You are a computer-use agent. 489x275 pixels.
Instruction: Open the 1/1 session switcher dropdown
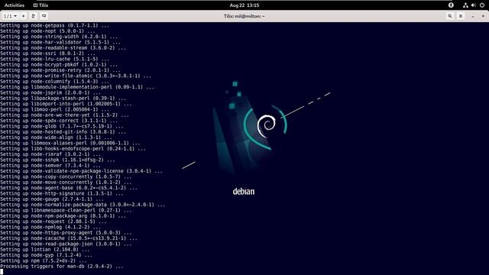point(10,16)
